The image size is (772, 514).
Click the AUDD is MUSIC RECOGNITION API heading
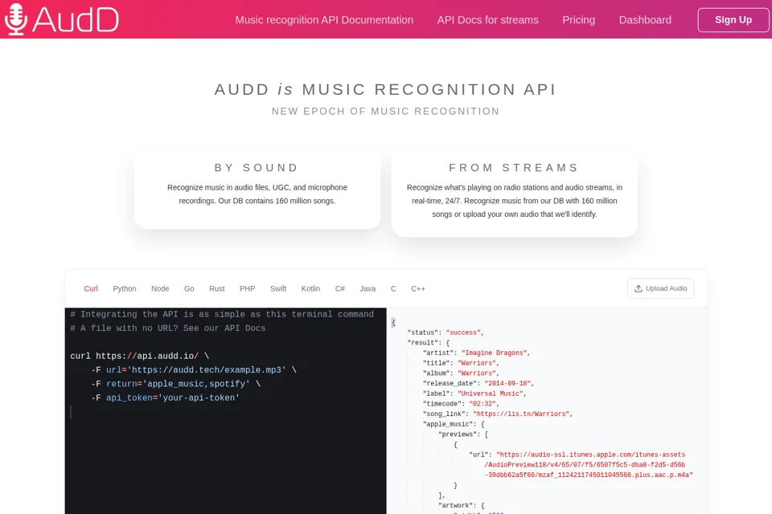click(x=385, y=89)
